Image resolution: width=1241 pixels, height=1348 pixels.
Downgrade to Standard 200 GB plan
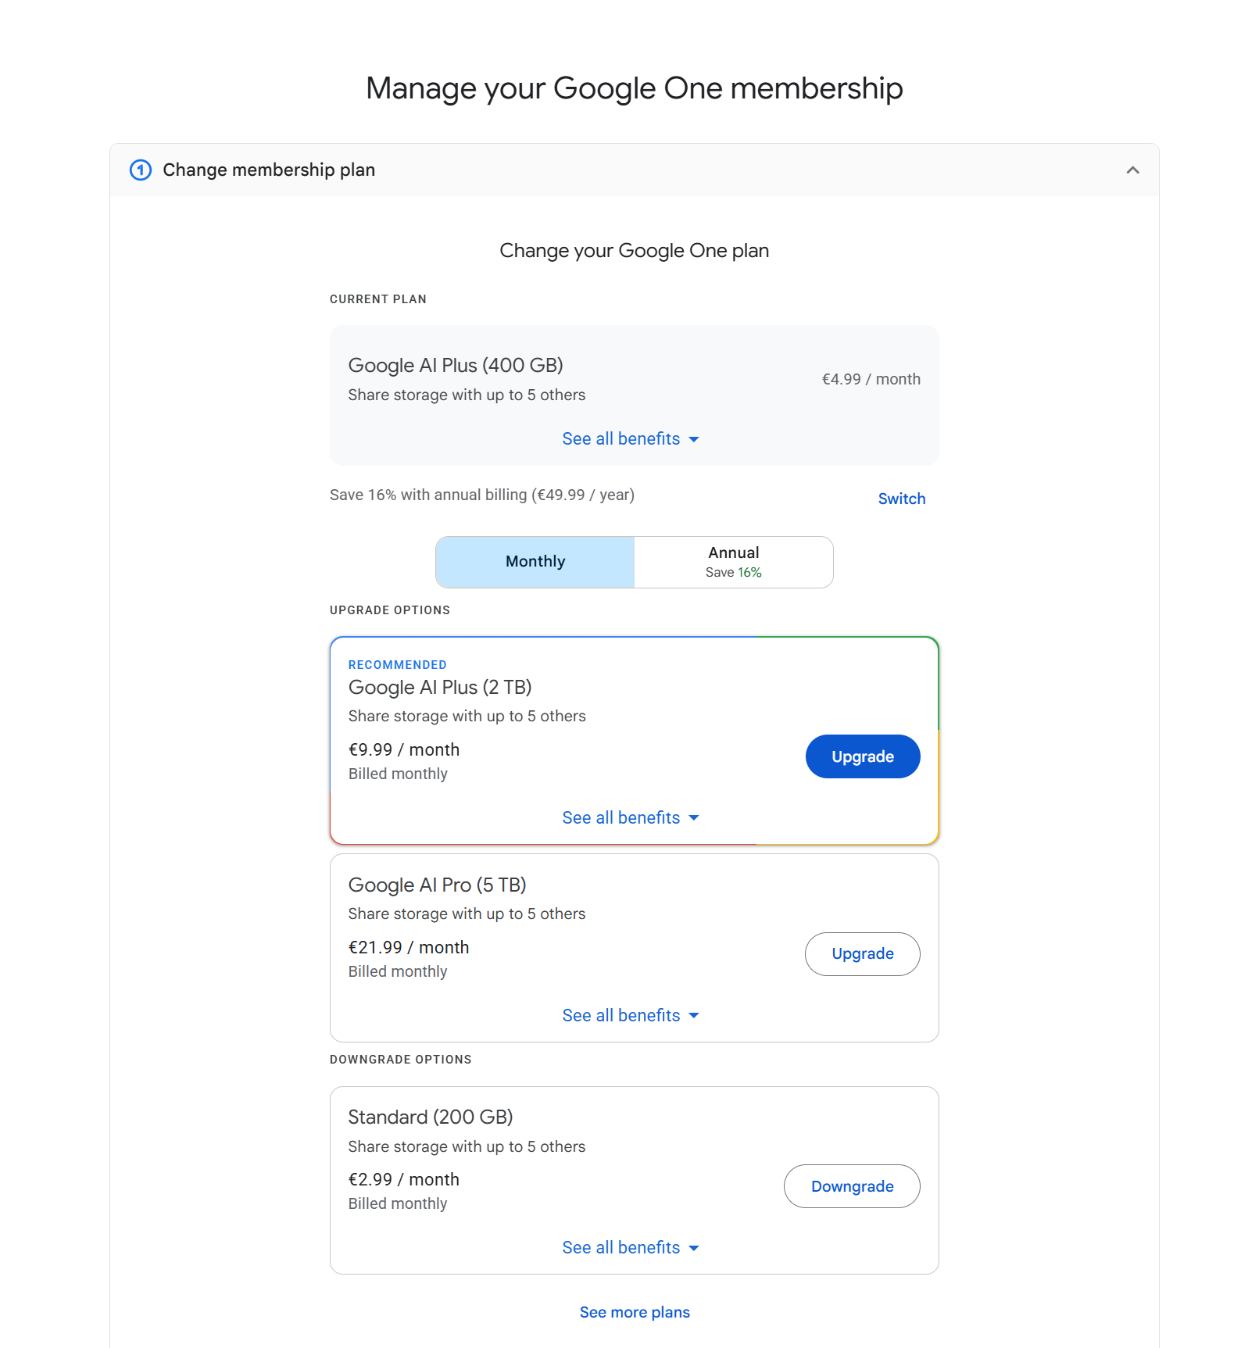point(852,1186)
